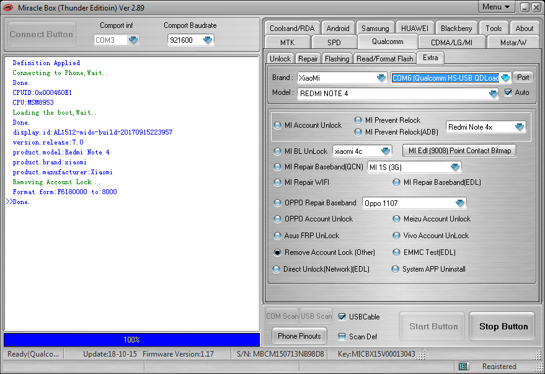Open the Repair sub-tab

click(x=308, y=59)
